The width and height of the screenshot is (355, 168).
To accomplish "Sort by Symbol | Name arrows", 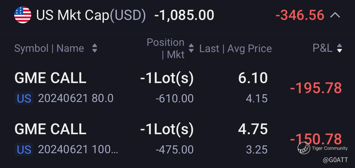I will [95, 48].
